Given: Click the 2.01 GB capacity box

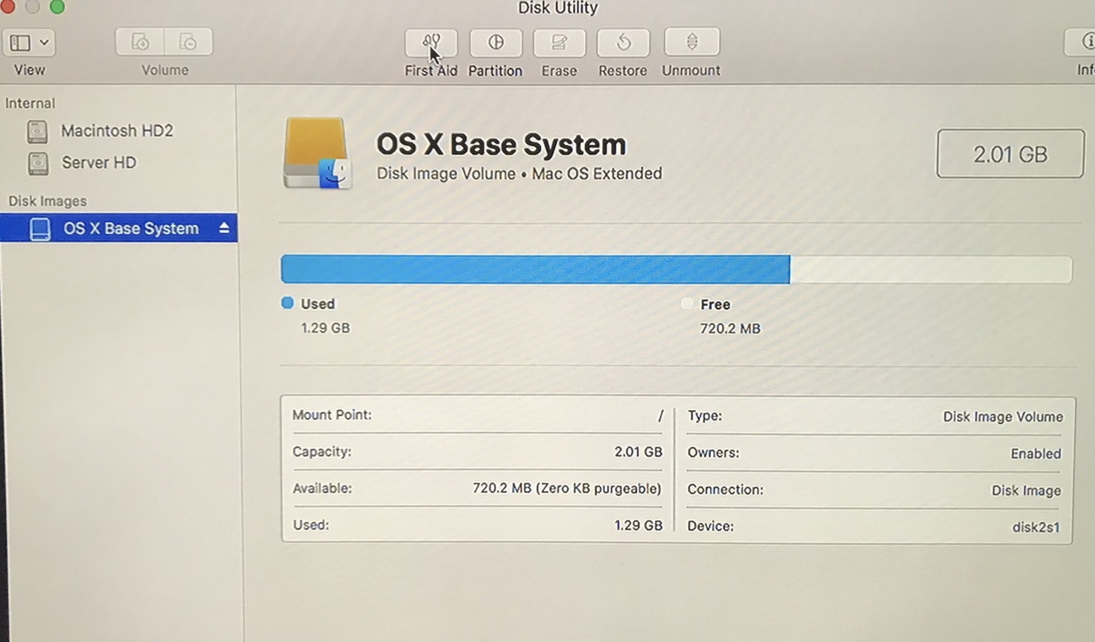Looking at the screenshot, I should click(1010, 154).
